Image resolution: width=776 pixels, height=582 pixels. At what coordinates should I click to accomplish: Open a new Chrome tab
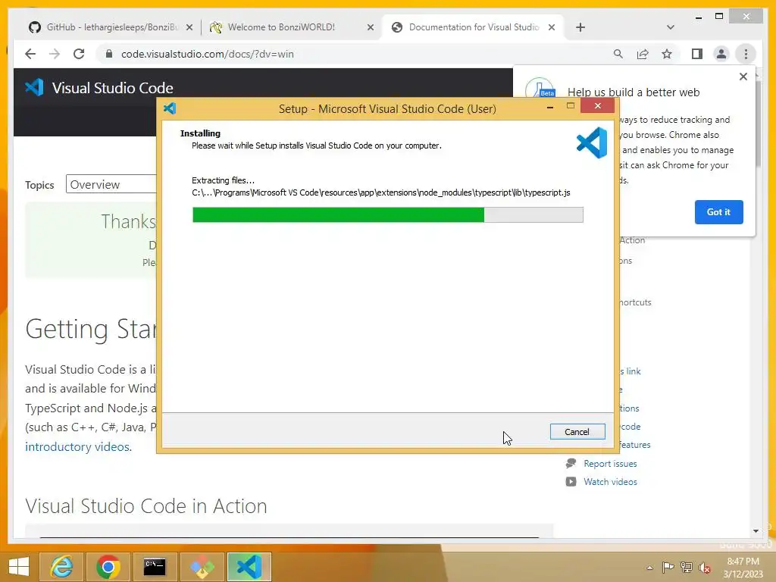(580, 27)
